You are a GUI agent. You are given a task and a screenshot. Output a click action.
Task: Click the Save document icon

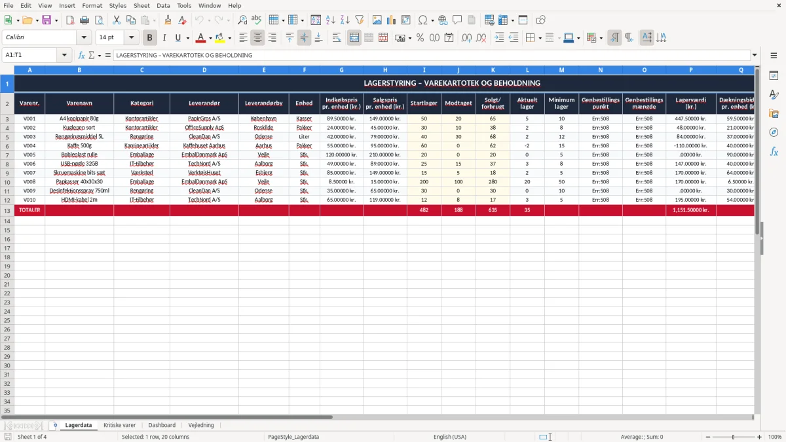(x=47, y=20)
